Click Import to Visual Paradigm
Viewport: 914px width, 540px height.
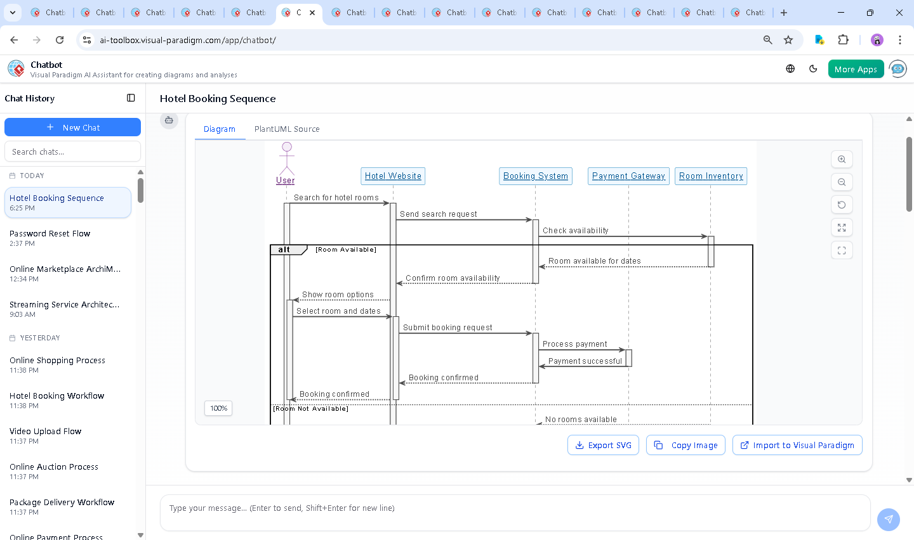(x=797, y=445)
